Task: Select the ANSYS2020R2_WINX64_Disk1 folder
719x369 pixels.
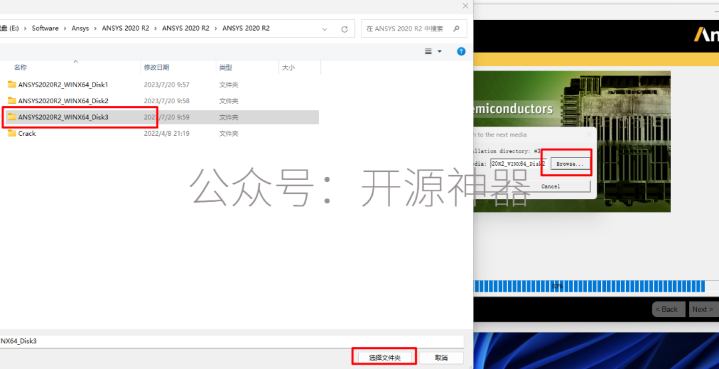Action: [63, 85]
